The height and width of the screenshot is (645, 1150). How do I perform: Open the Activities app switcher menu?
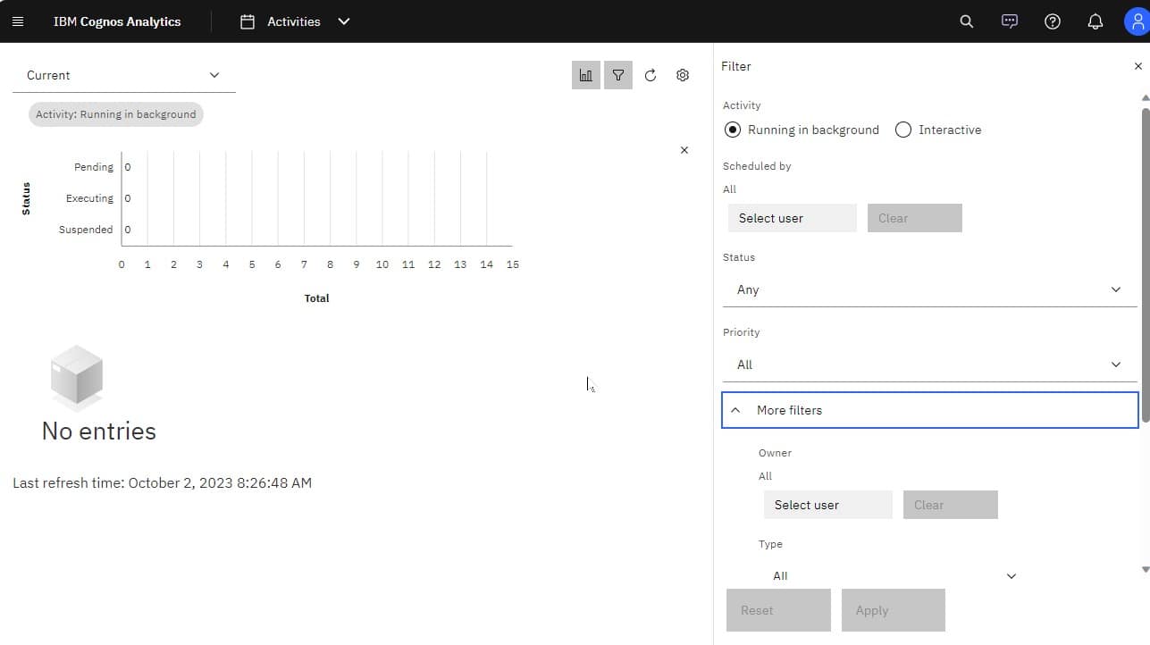point(344,21)
